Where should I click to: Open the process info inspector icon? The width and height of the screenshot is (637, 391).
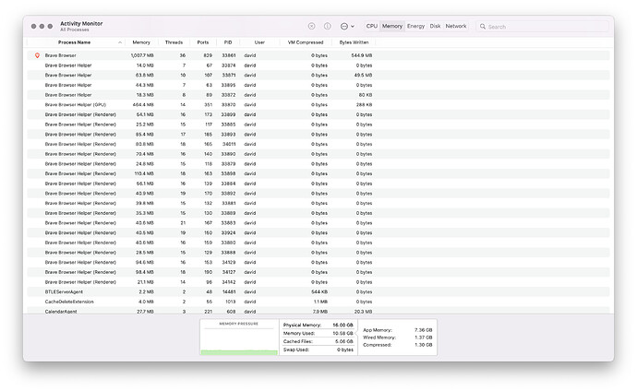click(x=328, y=26)
